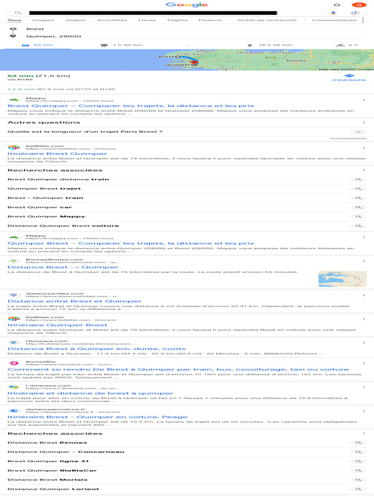Select cycling mode 5 h
The image size is (374, 499).
tap(347, 45)
